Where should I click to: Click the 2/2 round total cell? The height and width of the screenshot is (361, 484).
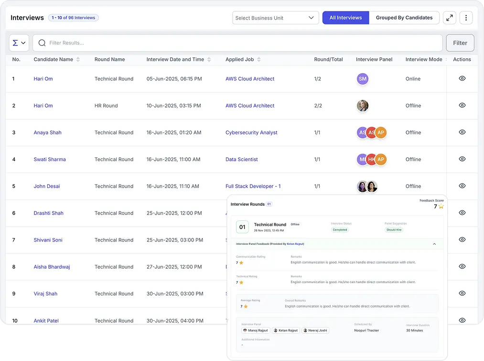318,106
